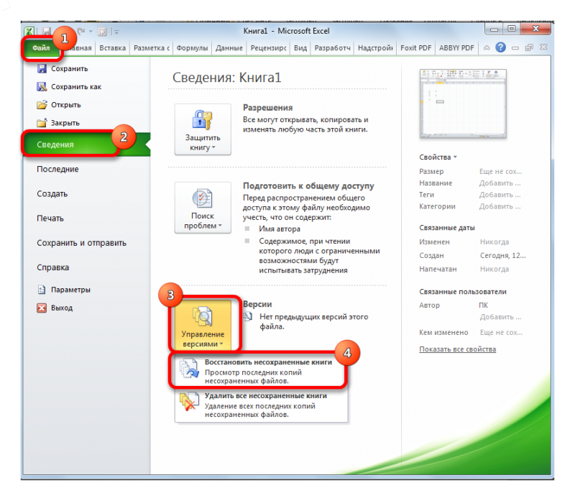This screenshot has height=501, width=575.
Task: Select Открыть with the open folder icon
Action: [59, 105]
